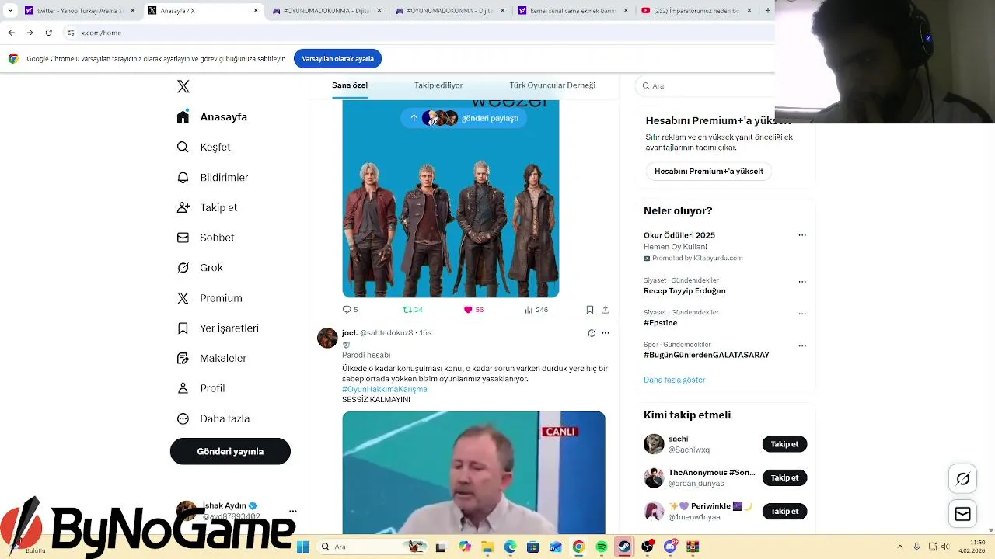Open more options for Okur Ödülleri 2025
This screenshot has height=559, width=995.
[802, 235]
